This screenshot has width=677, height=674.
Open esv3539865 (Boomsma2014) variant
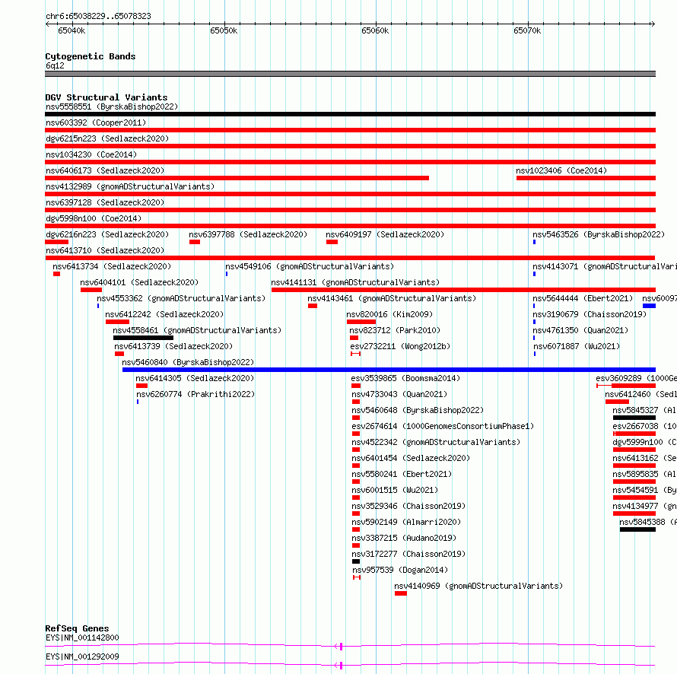tap(405, 378)
